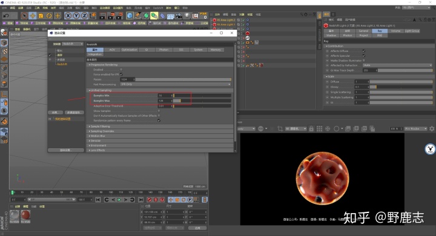The image size is (436, 236).
Task: Click Render View clapperboard icon
Action: (x=102, y=16)
